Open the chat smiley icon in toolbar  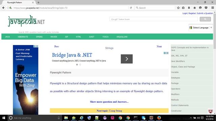click(200, 8)
